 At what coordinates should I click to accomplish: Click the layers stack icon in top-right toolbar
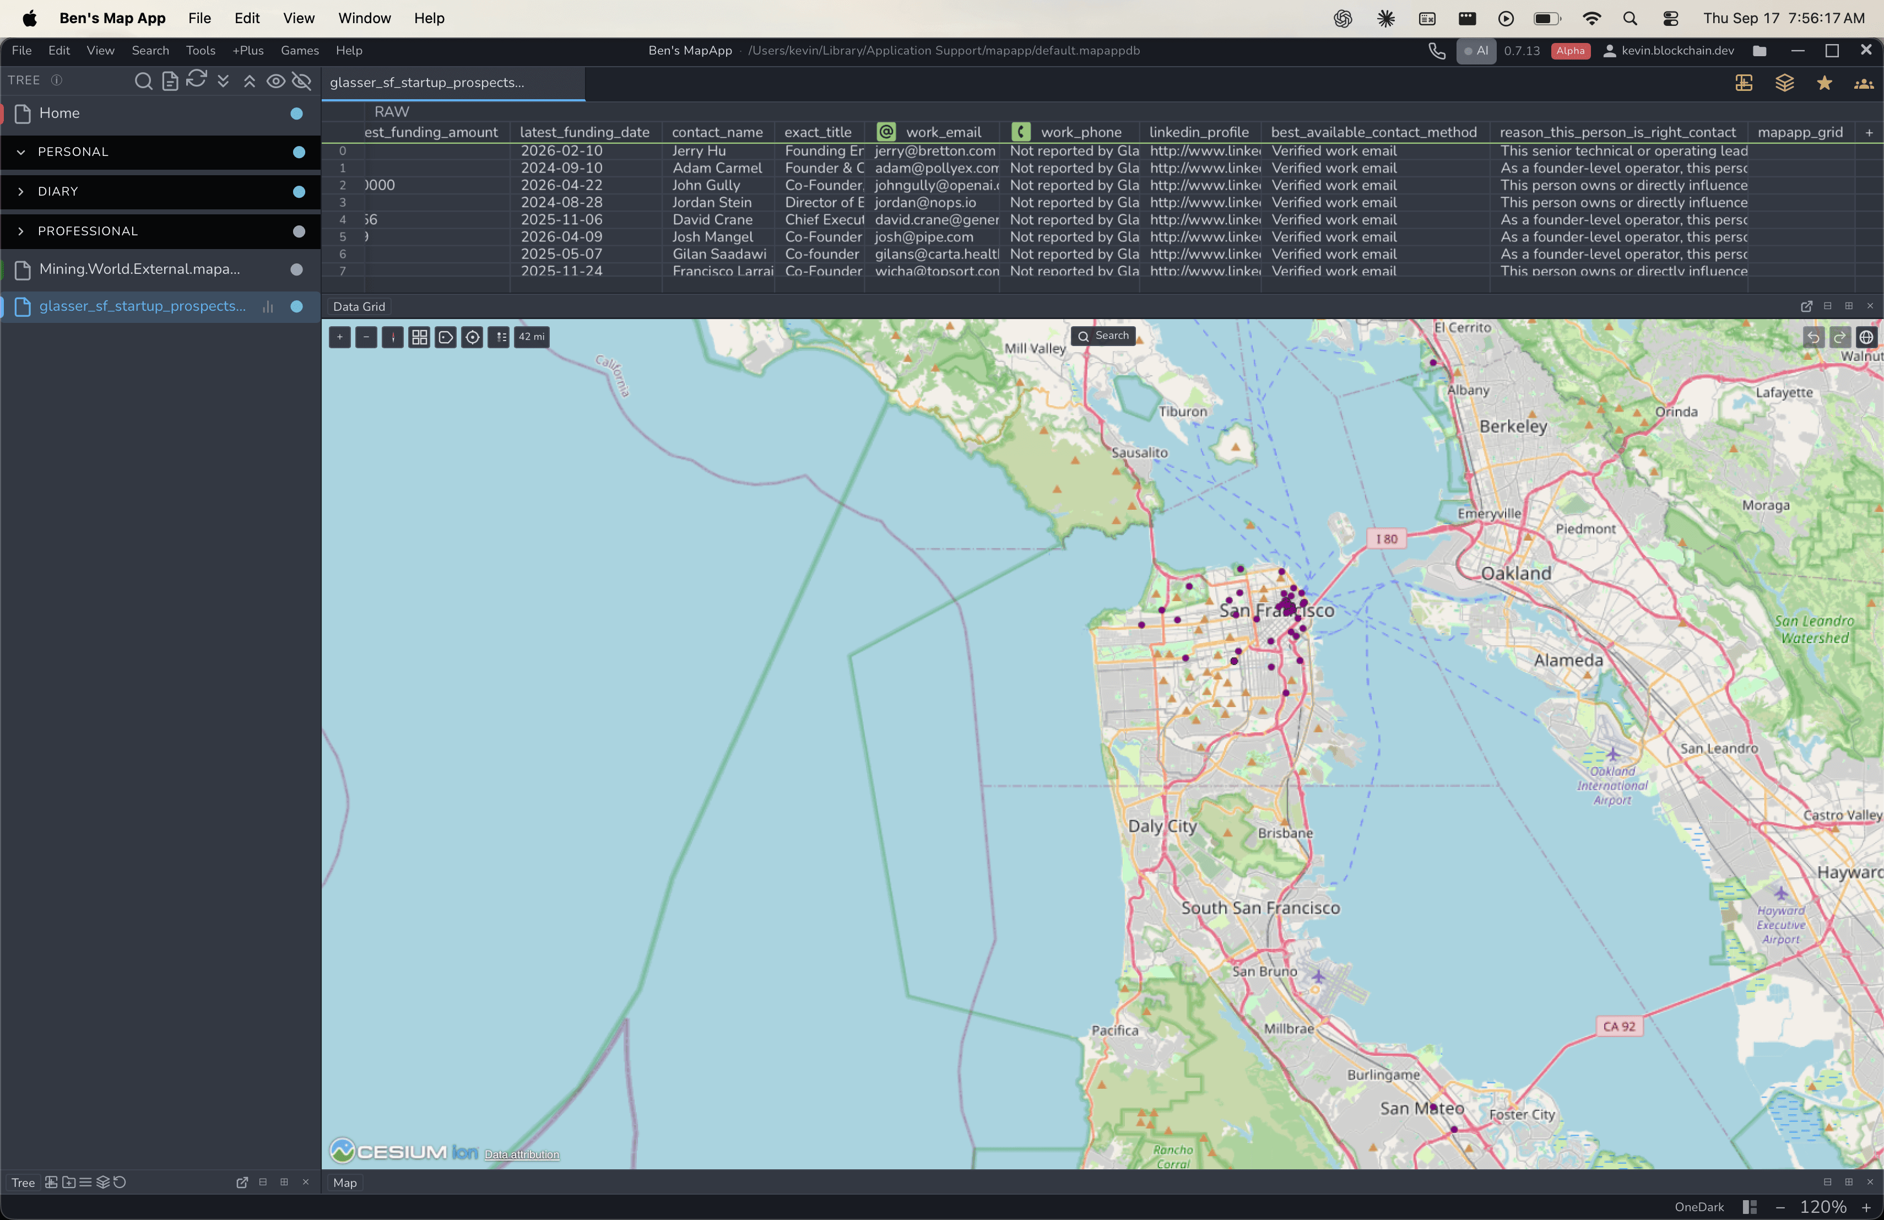pos(1784,83)
